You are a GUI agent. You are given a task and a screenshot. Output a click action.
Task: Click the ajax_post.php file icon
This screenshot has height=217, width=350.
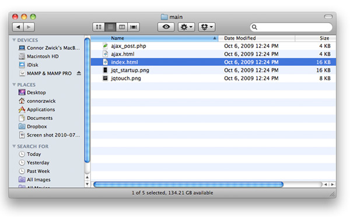click(105, 45)
